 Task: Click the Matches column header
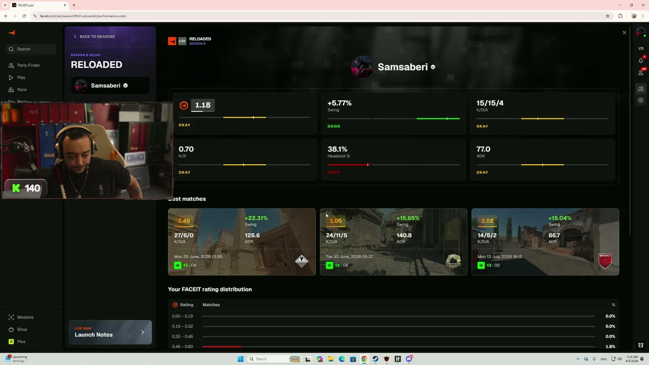point(211,305)
